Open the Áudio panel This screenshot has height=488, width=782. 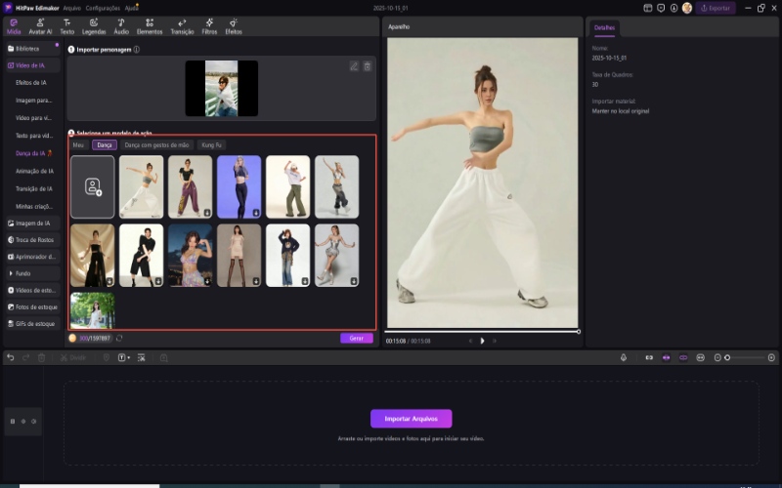click(121, 25)
